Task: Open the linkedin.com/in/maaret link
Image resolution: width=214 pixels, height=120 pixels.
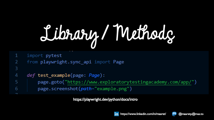Action: [143, 114]
